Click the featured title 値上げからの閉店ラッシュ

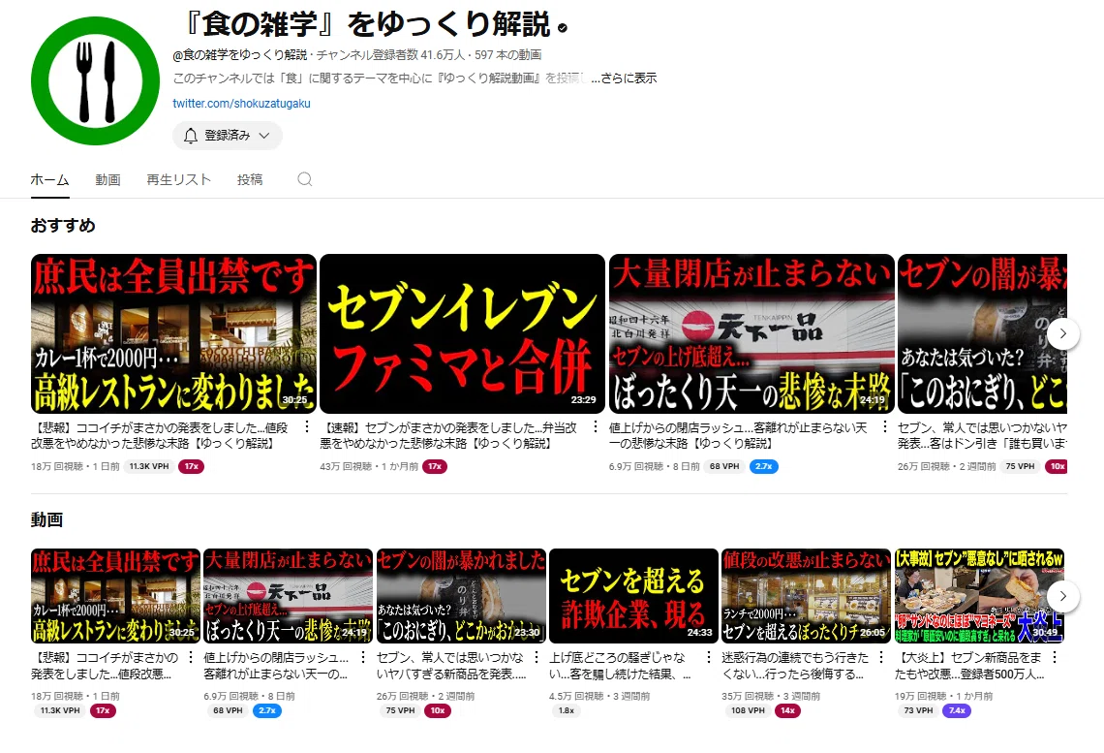738,435
